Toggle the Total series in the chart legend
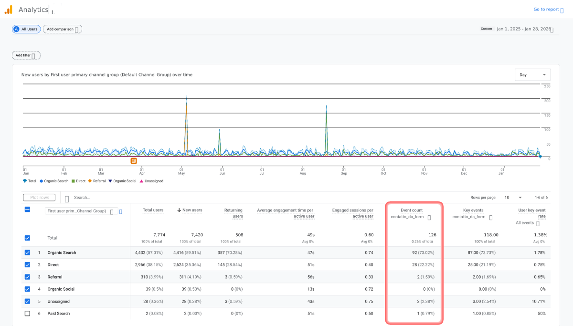573x326 pixels. pyautogui.click(x=29, y=181)
